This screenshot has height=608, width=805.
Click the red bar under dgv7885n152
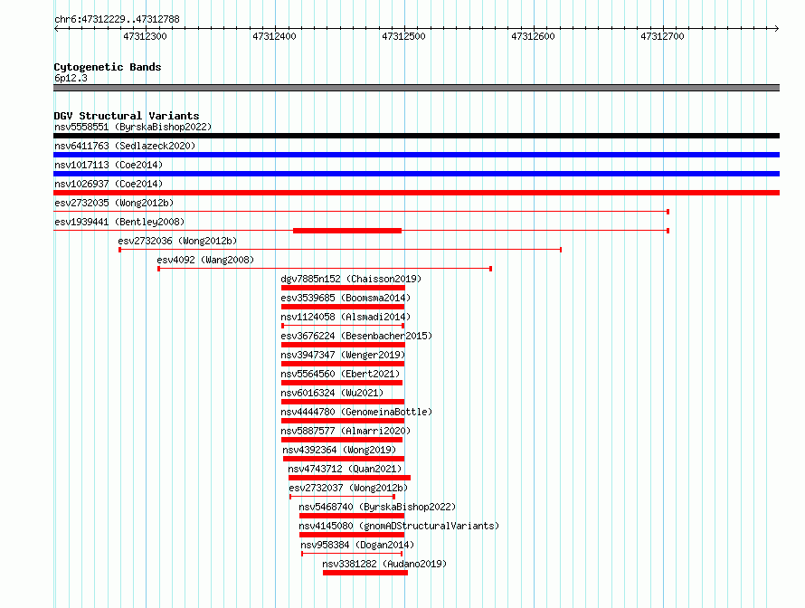(343, 288)
